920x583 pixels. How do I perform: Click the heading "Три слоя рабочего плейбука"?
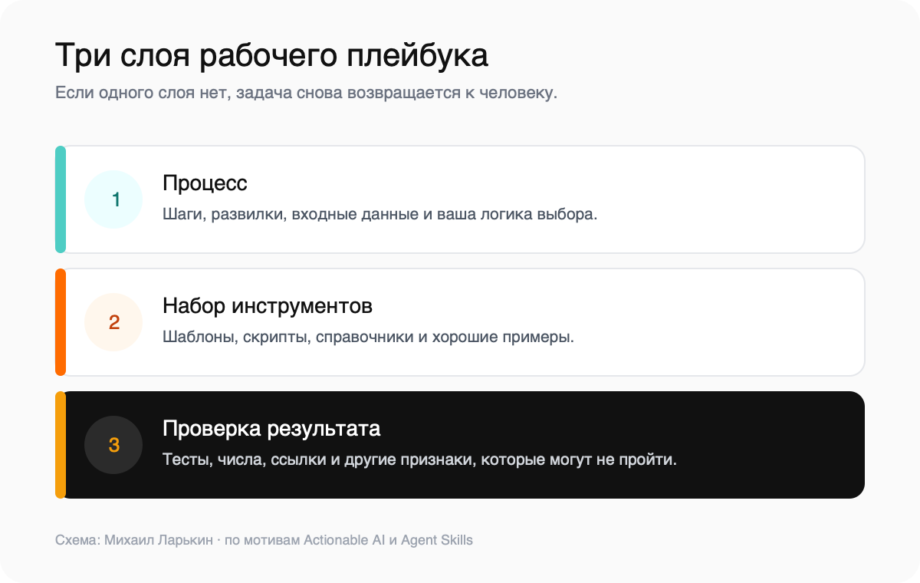point(271,58)
